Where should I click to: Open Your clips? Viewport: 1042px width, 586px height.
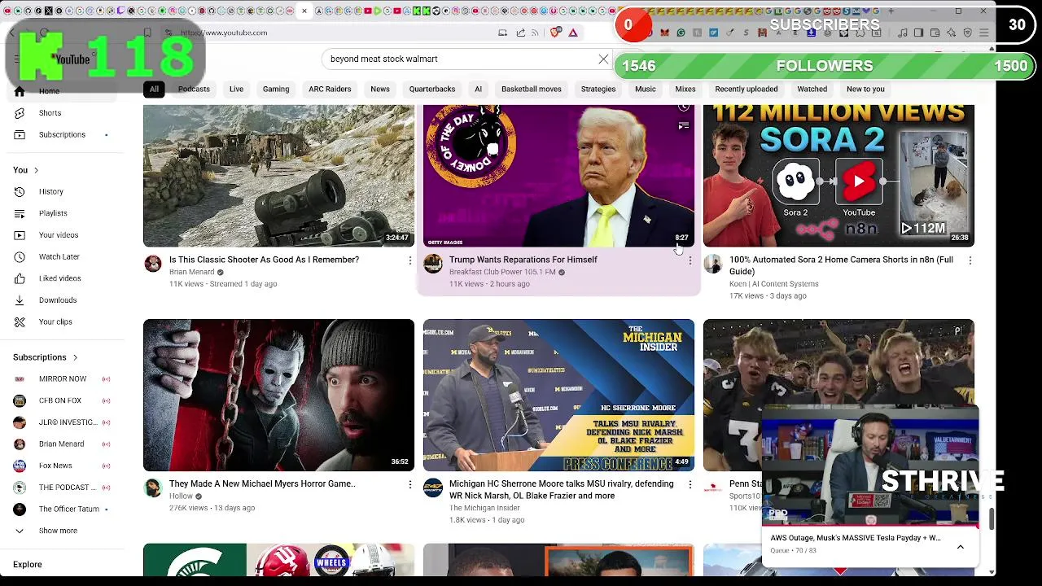pyautogui.click(x=55, y=321)
